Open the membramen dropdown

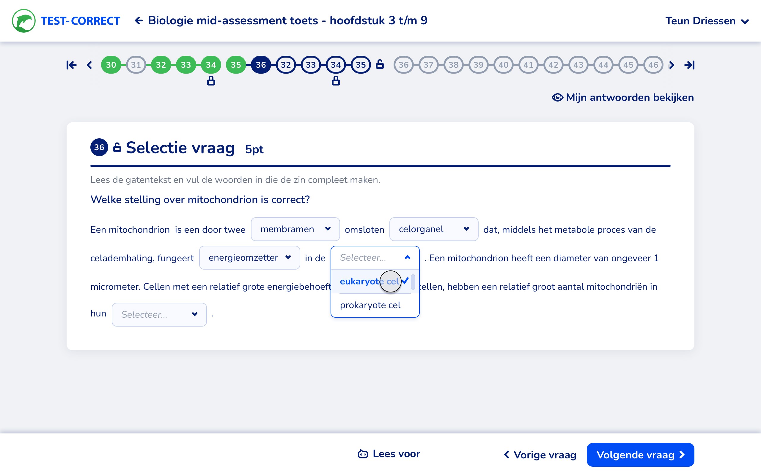pyautogui.click(x=295, y=229)
